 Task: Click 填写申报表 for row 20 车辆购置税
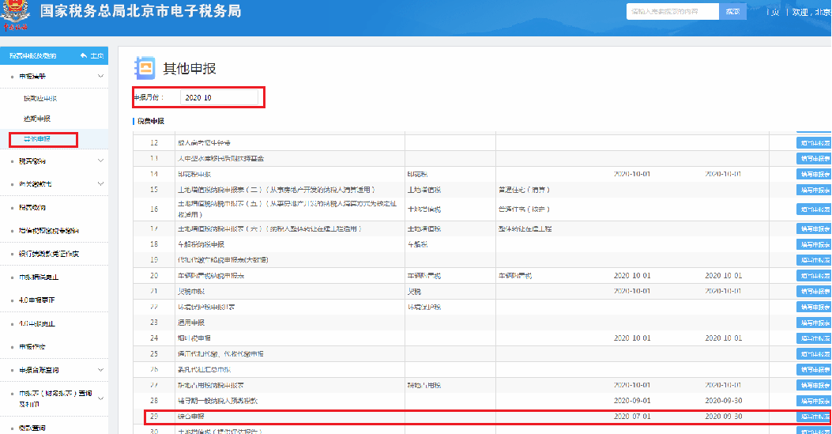click(815, 276)
